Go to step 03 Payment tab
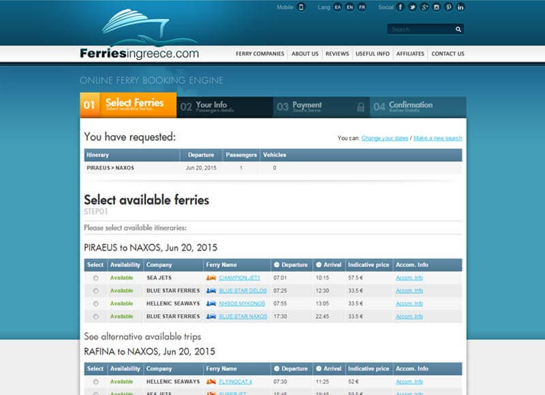The width and height of the screenshot is (545, 395). 322,107
